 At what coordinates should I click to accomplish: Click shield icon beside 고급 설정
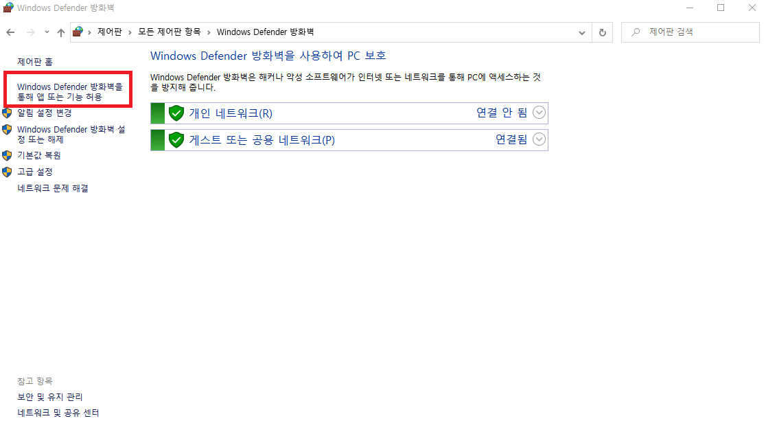point(7,172)
